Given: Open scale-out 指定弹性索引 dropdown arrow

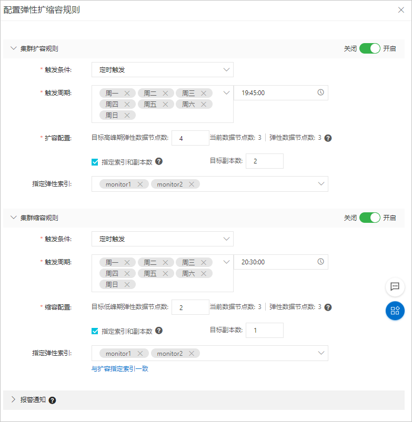Looking at the screenshot, I should (321, 184).
